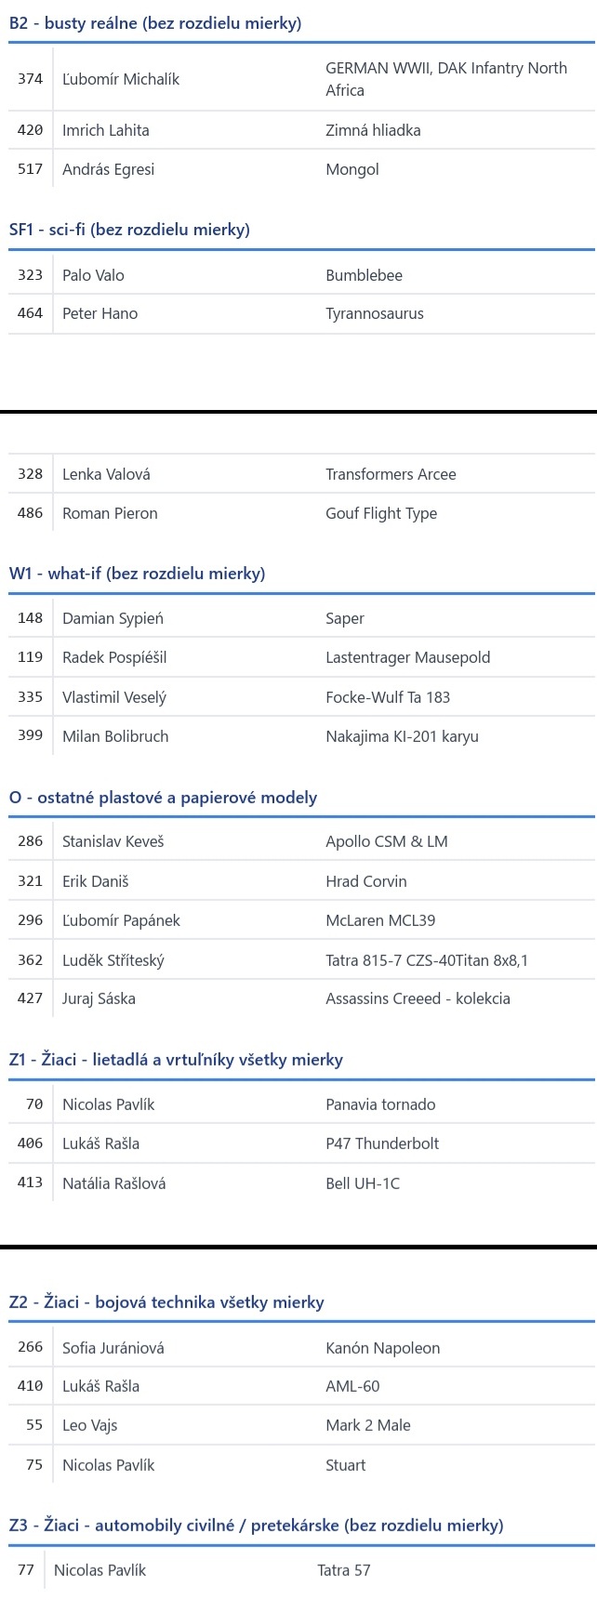The width and height of the screenshot is (597, 1600).
Task: Open the SF1 sci-fi category heading
Action: (129, 230)
